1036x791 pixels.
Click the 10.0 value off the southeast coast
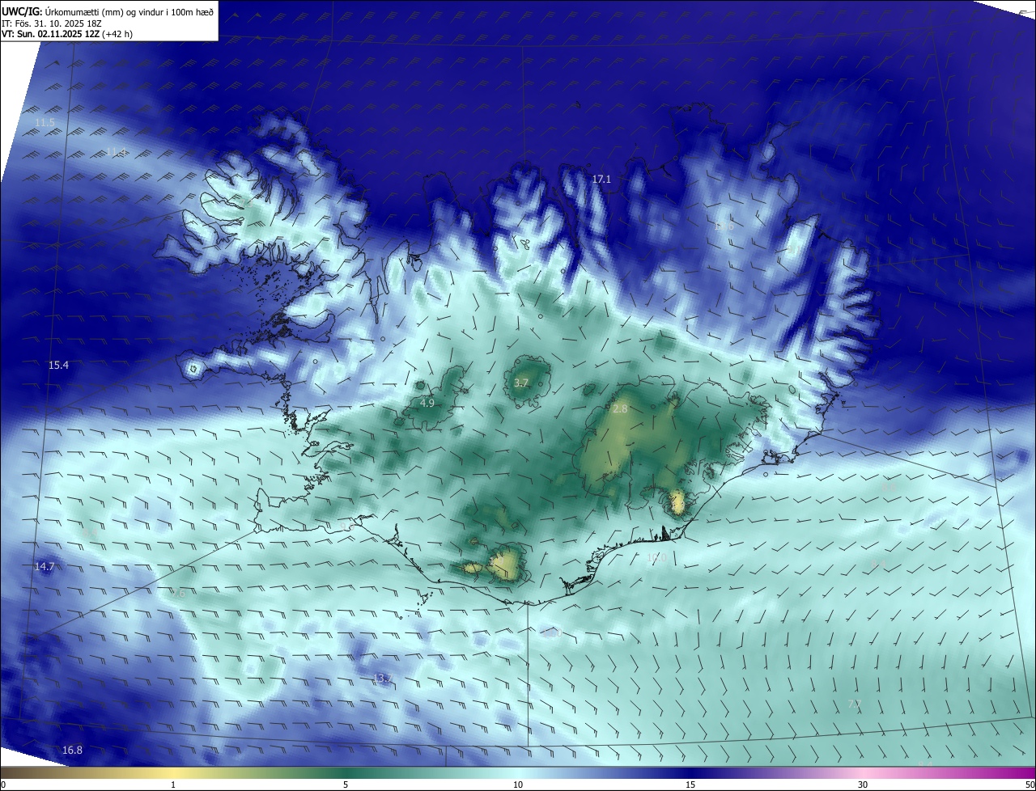pos(656,557)
